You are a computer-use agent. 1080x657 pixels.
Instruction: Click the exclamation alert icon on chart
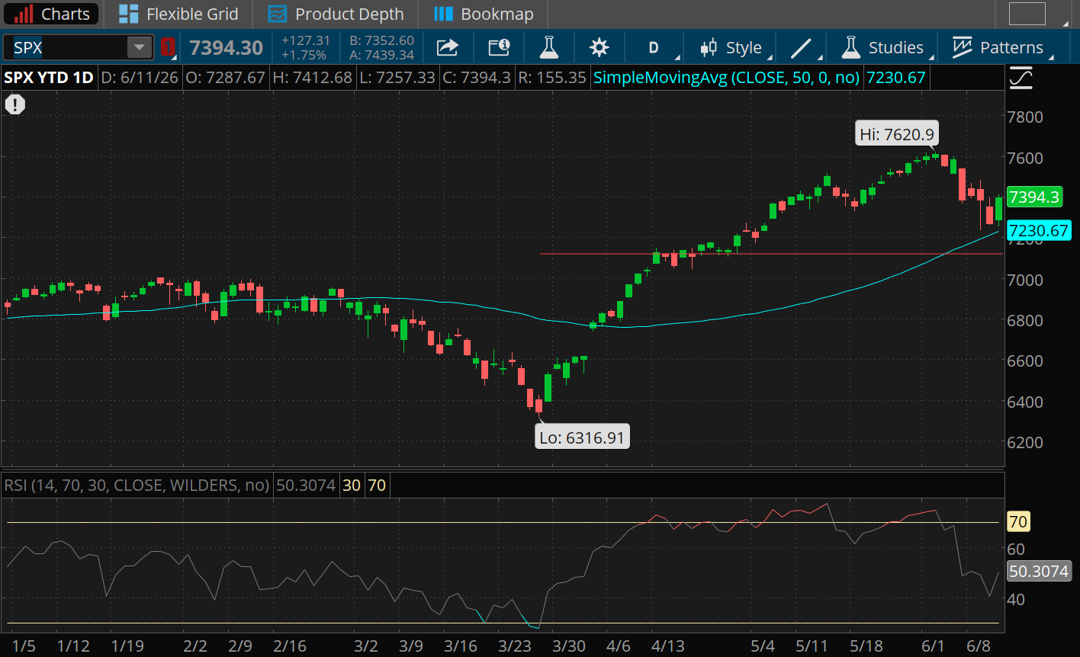tap(15, 104)
